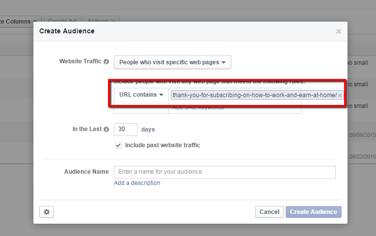The width and height of the screenshot is (376, 236).
Task: Toggle 'Include past website traffic' checkbox
Action: pos(118,145)
